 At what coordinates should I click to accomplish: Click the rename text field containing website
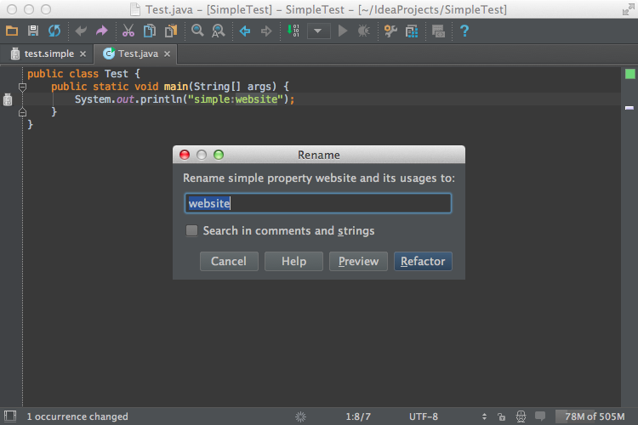(x=317, y=203)
